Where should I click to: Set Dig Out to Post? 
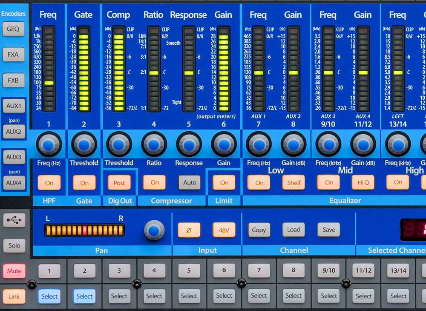119,182
